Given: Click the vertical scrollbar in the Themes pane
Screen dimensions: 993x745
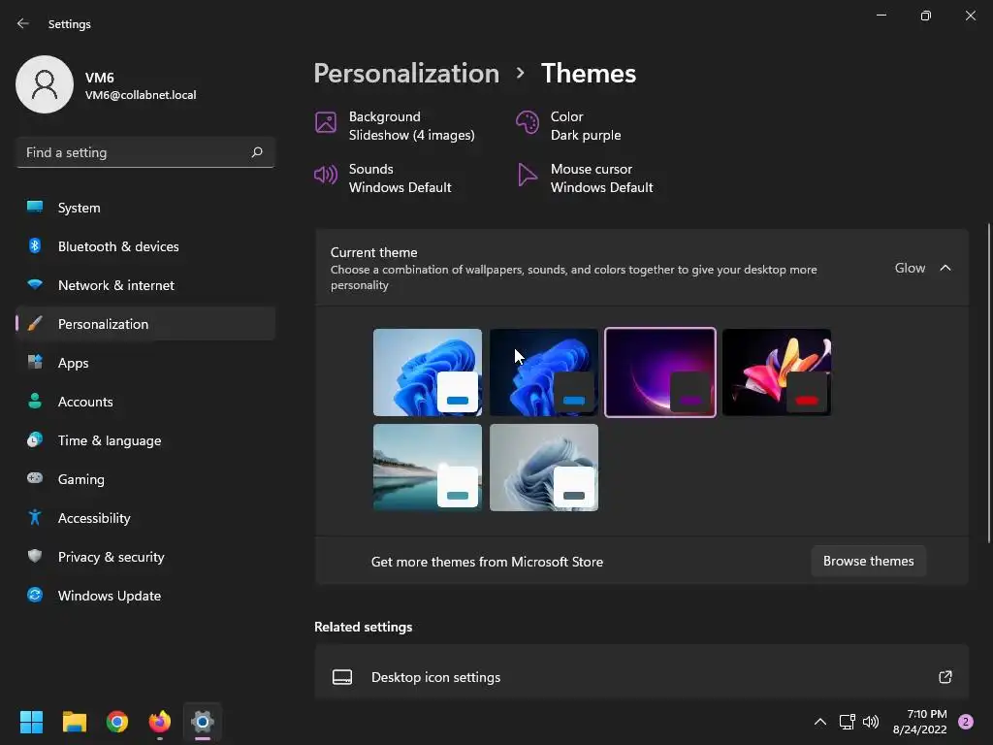Looking at the screenshot, I should click(x=989, y=383).
